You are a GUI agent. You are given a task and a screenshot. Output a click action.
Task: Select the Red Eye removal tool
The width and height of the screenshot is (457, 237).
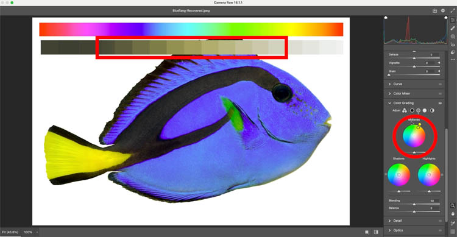(x=453, y=44)
